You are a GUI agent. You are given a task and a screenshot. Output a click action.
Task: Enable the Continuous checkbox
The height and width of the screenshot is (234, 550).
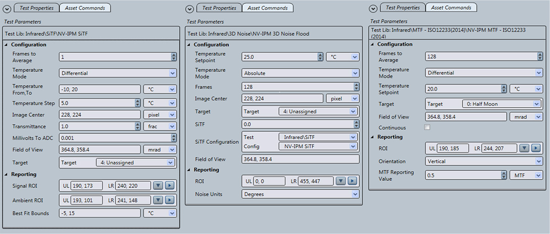click(427, 128)
